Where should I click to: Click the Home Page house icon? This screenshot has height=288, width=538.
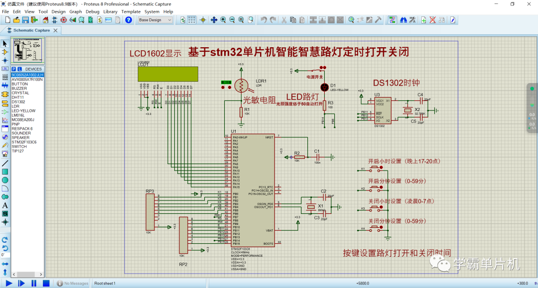(x=45, y=20)
